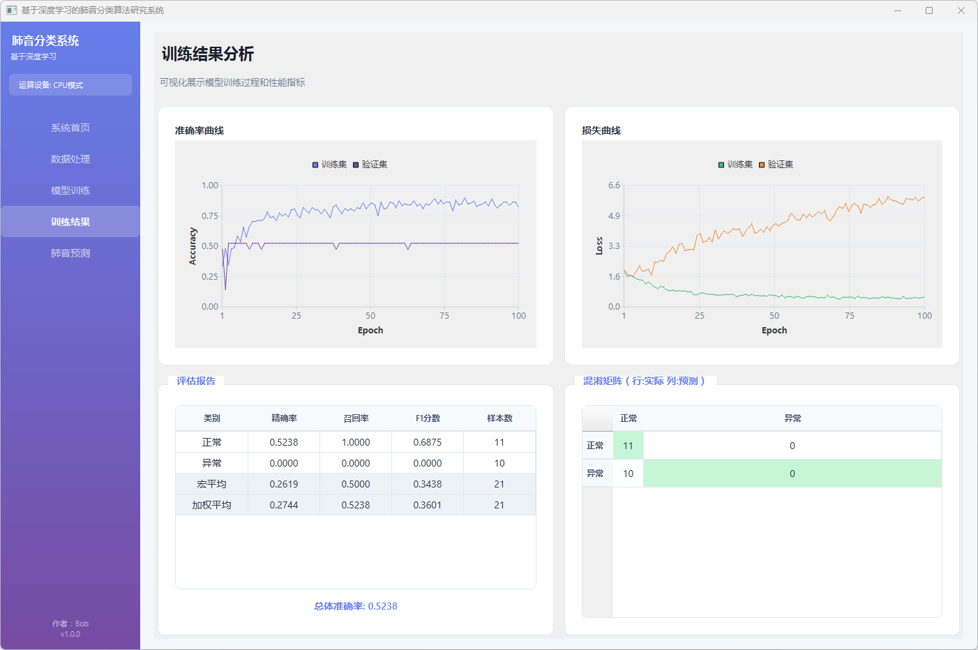Click 异常 column header in confusion matrix

click(x=792, y=418)
